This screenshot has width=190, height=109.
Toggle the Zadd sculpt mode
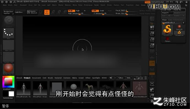95,11
